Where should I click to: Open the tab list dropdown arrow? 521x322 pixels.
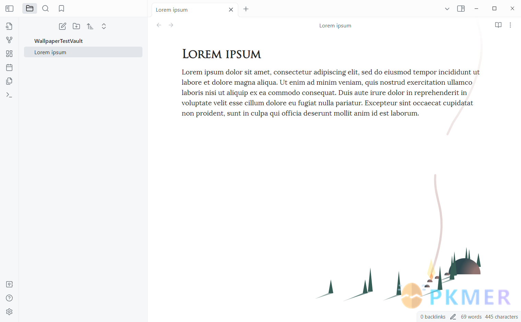click(x=447, y=9)
